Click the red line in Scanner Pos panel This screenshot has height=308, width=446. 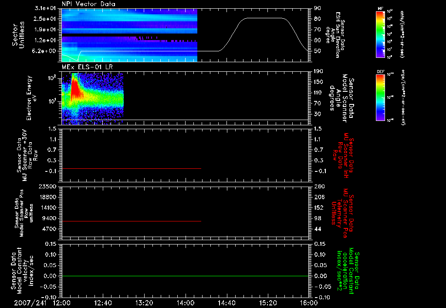coord(132,221)
